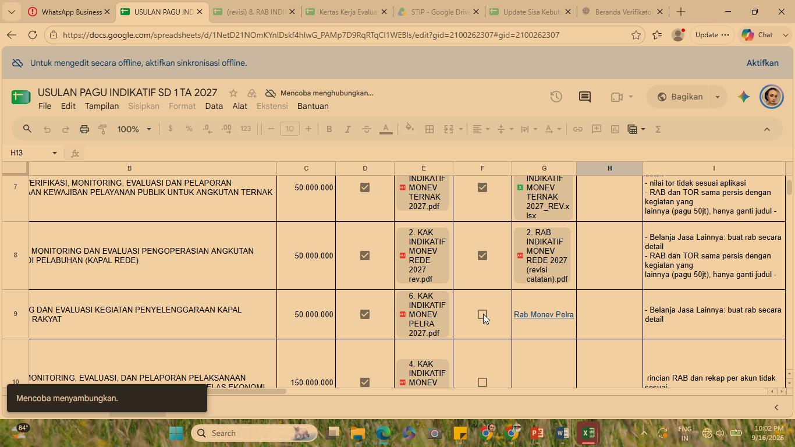Toggle the column F checkbox in row 10
Image resolution: width=795 pixels, height=447 pixels.
[482, 382]
